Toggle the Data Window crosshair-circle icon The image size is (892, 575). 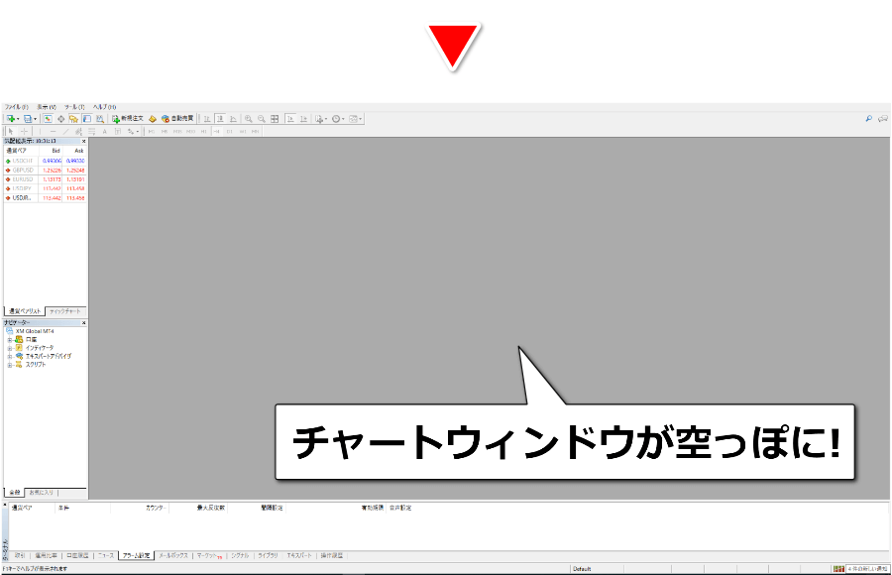(x=60, y=119)
